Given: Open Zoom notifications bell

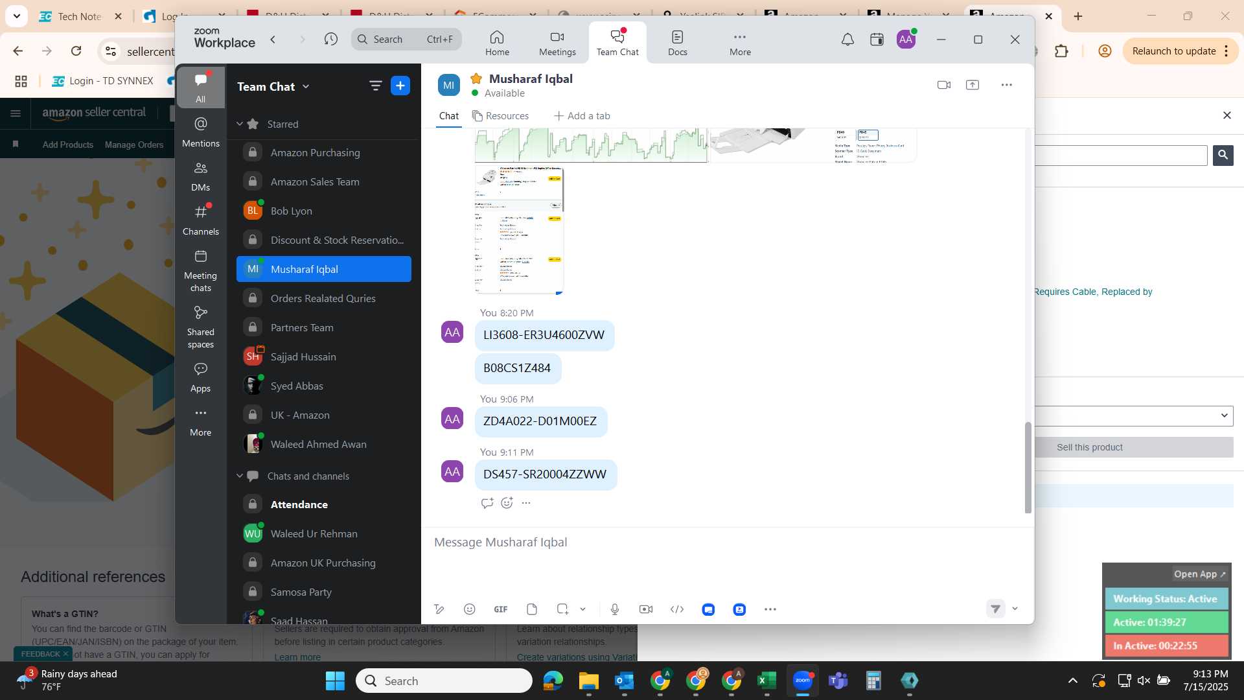Looking at the screenshot, I should point(847,40).
